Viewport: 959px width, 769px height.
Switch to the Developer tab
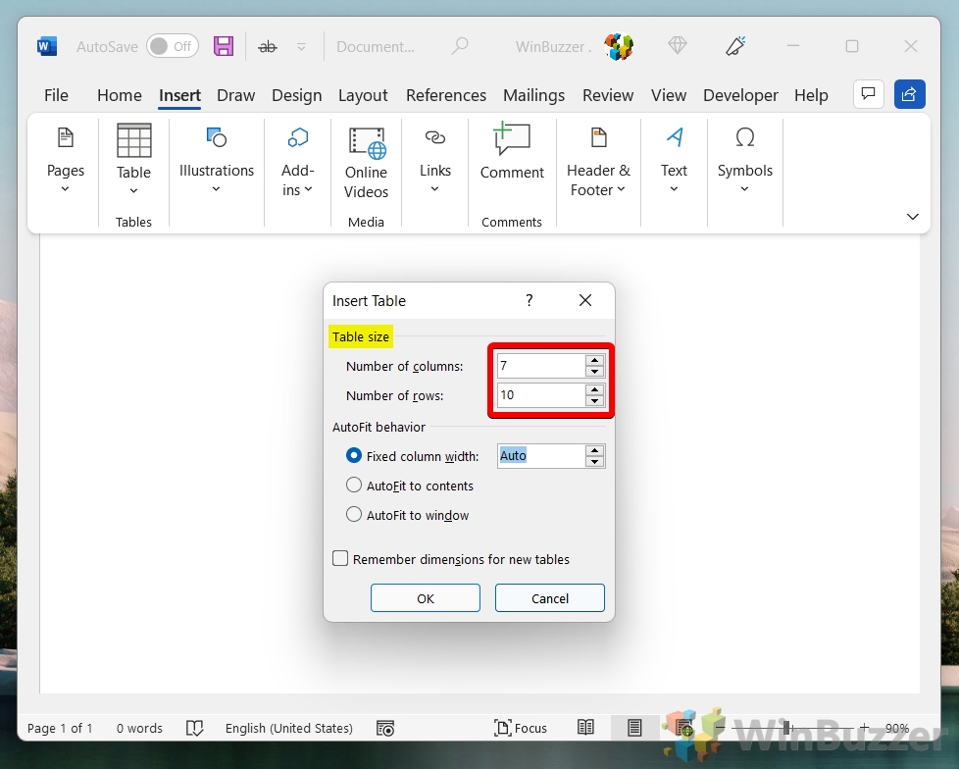point(740,95)
